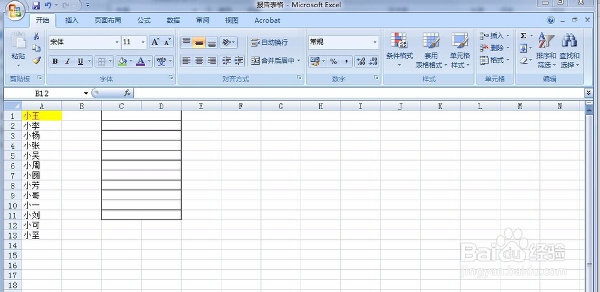Screen dimensions: 600x292
Task: Click the insert function fx button
Action: click(x=127, y=93)
